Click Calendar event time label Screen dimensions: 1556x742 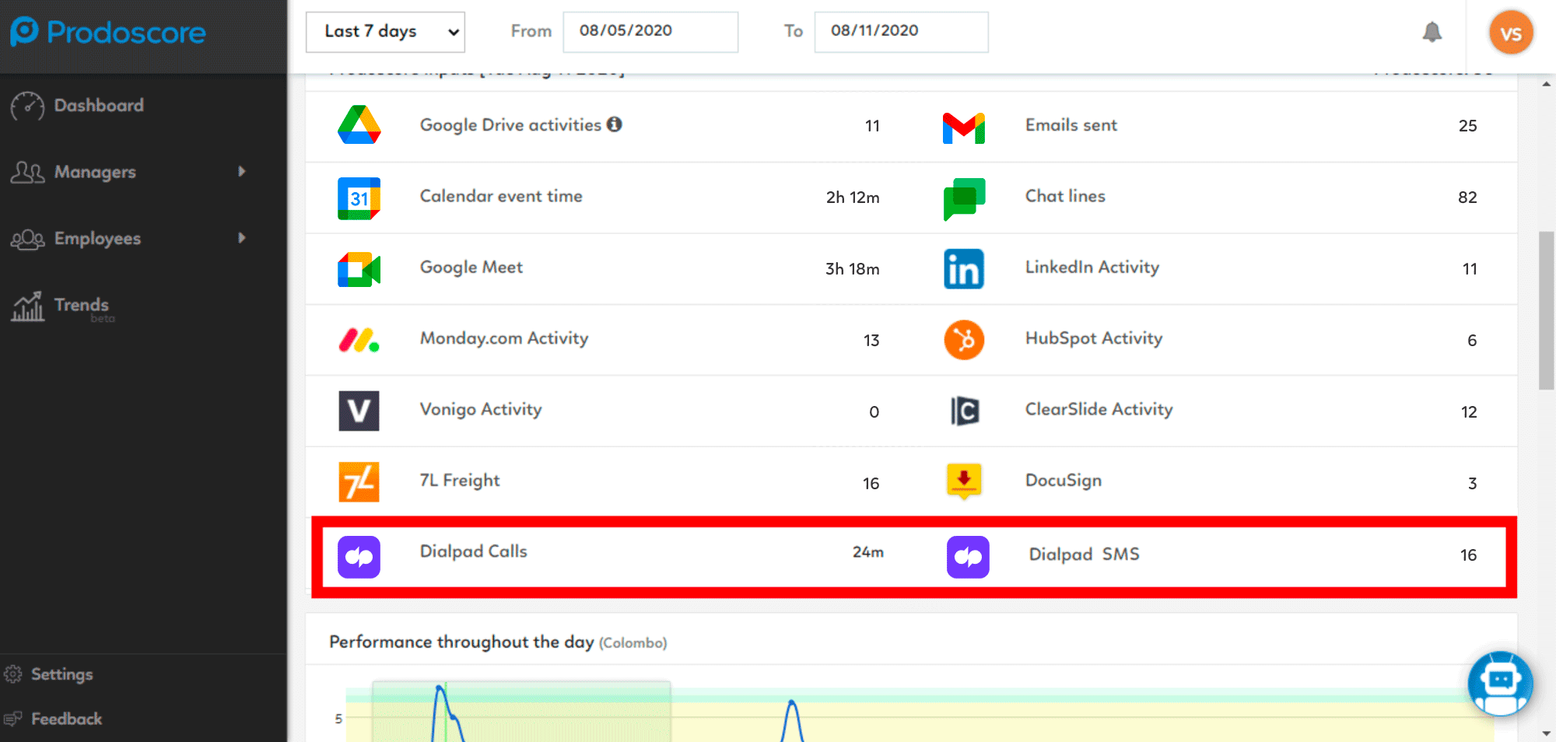[501, 196]
